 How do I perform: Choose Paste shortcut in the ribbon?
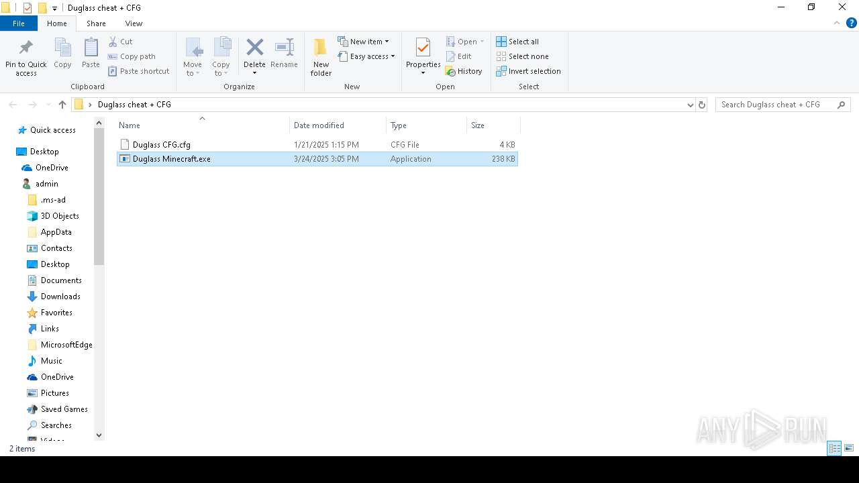pos(139,71)
